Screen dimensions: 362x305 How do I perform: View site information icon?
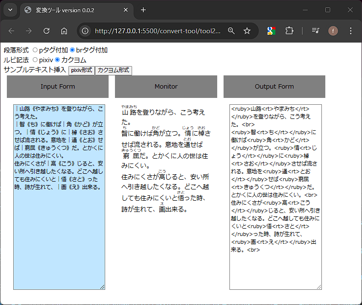click(x=85, y=31)
